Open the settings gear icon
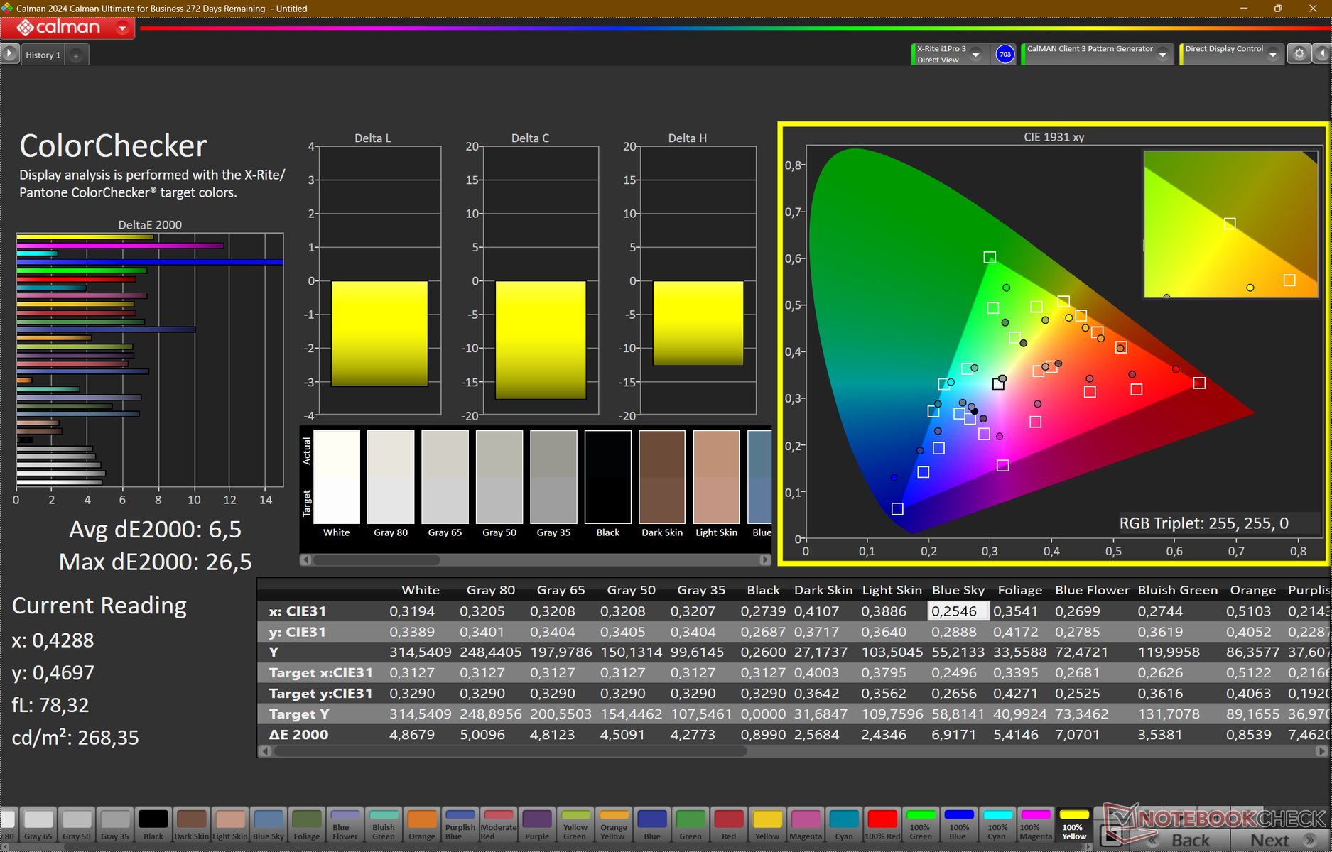Image resolution: width=1332 pixels, height=852 pixels. pyautogui.click(x=1299, y=54)
